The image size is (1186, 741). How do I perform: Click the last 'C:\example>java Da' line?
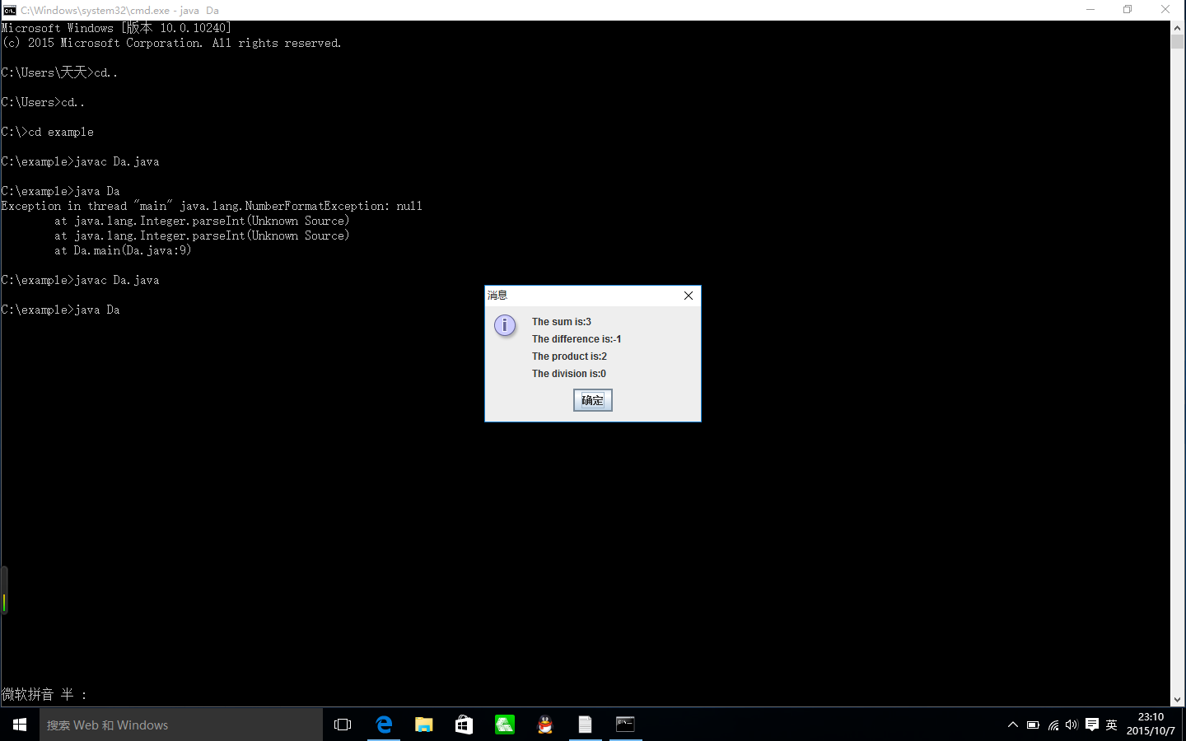[x=61, y=310]
